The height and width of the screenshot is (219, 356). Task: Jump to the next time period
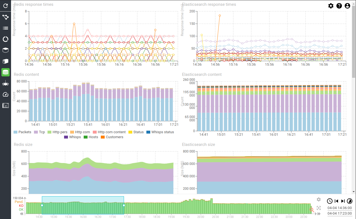(x=343, y=201)
